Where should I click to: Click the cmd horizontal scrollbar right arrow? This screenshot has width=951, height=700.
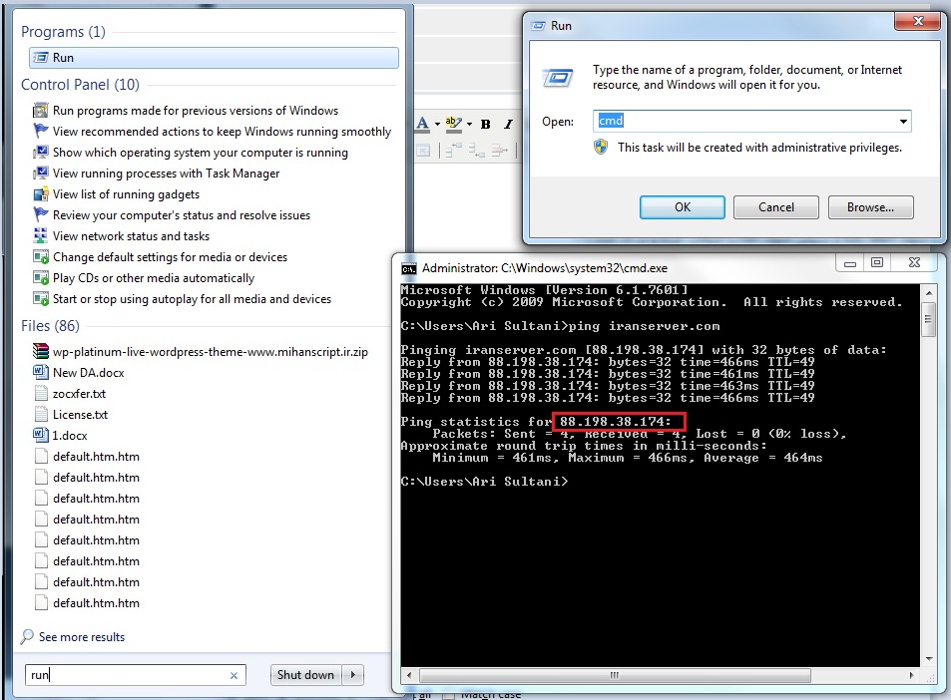(x=911, y=675)
